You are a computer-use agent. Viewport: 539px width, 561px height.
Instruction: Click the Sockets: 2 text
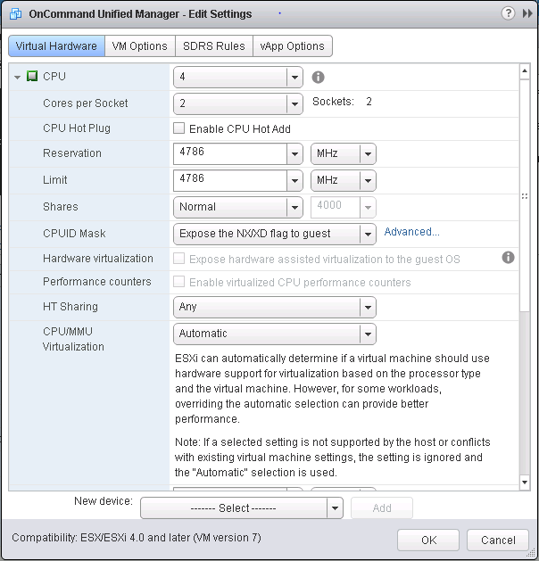pos(342,102)
